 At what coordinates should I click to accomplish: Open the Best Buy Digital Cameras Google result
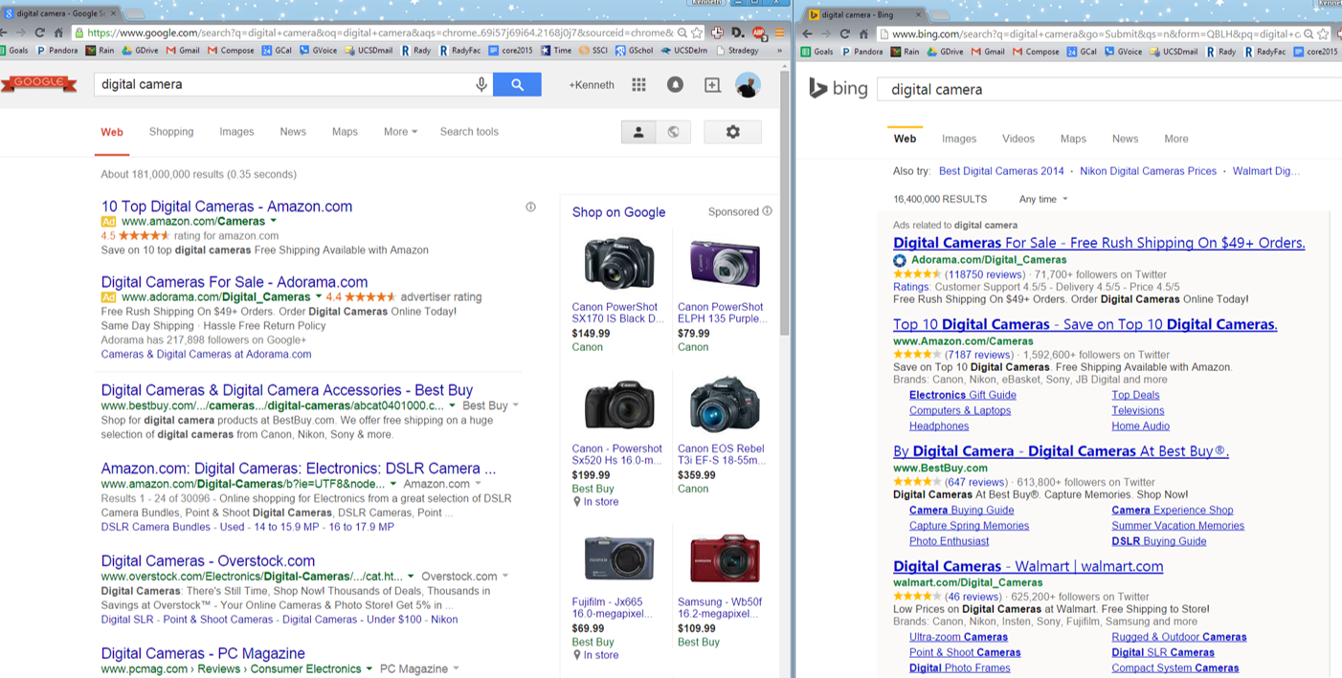(286, 390)
